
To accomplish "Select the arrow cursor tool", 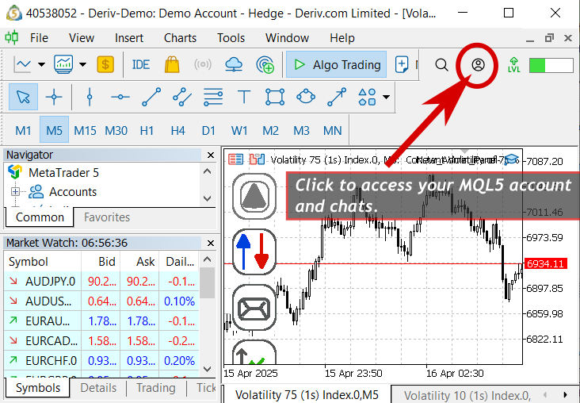I will [x=23, y=97].
